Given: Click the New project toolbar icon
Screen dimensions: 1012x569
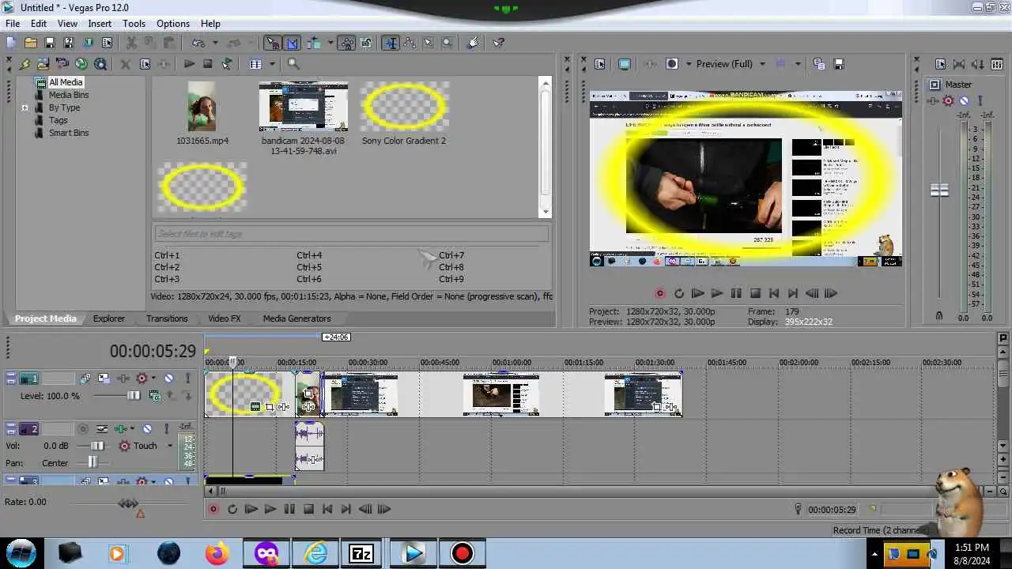Looking at the screenshot, I should [11, 43].
